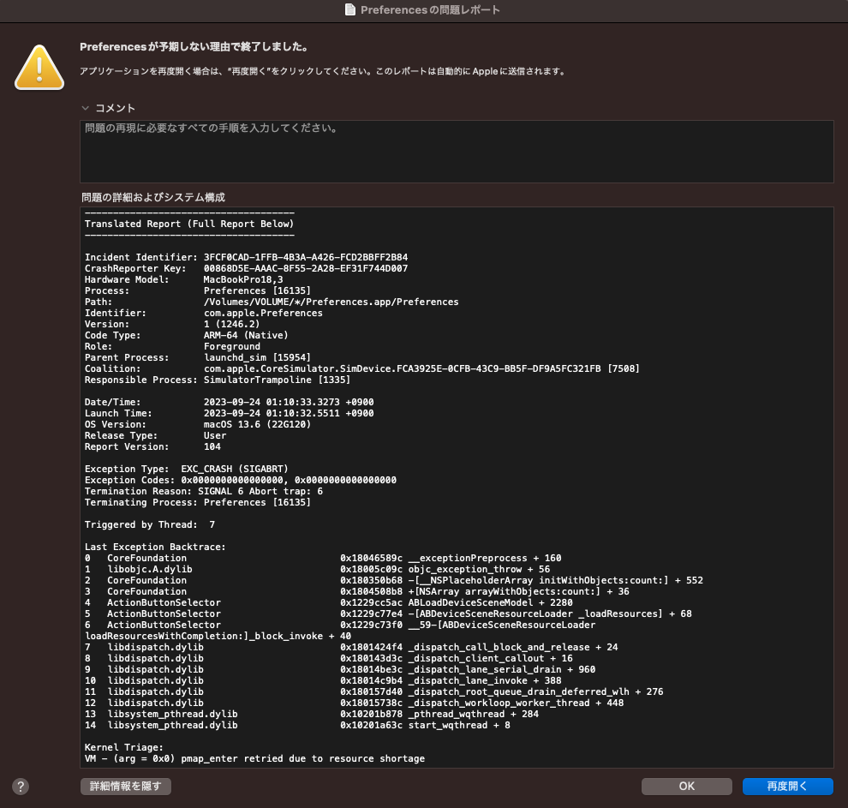Click the document icon in title bar
848x808 pixels.
(x=350, y=9)
